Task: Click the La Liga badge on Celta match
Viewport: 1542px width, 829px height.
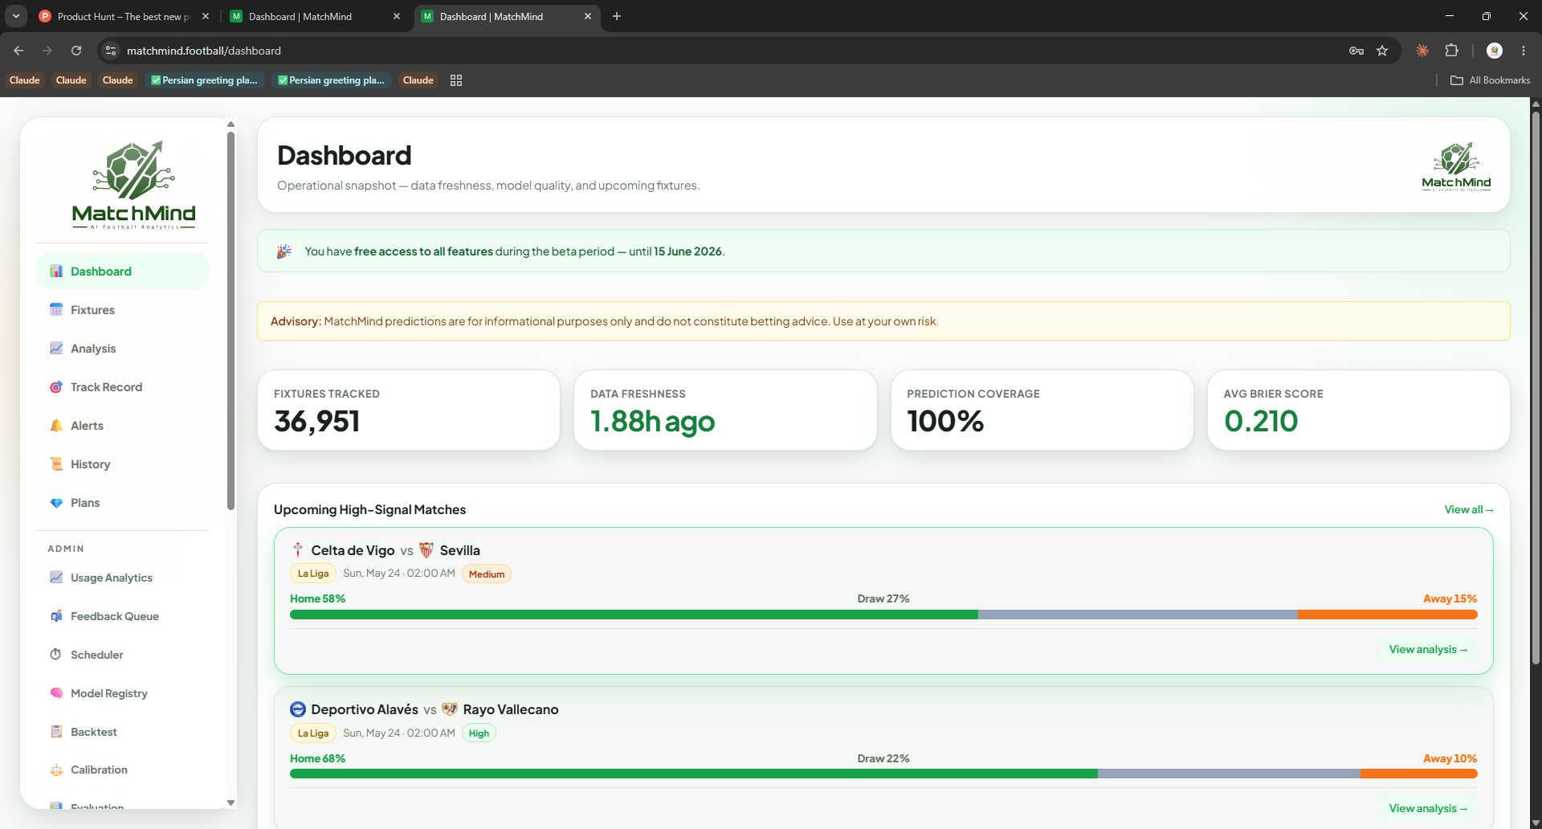Action: pyautogui.click(x=313, y=574)
